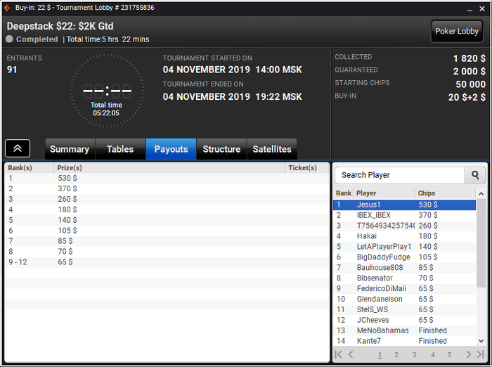Open the Tables tab
492x367 pixels.
(120, 149)
